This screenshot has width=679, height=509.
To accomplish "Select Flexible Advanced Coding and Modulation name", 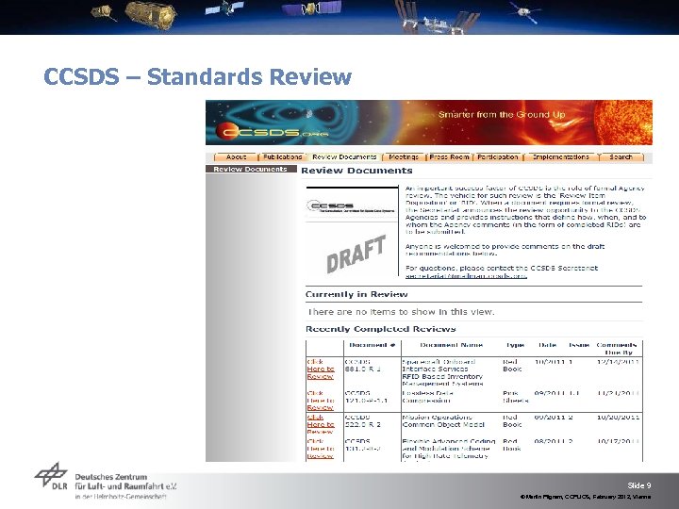I will [449, 449].
